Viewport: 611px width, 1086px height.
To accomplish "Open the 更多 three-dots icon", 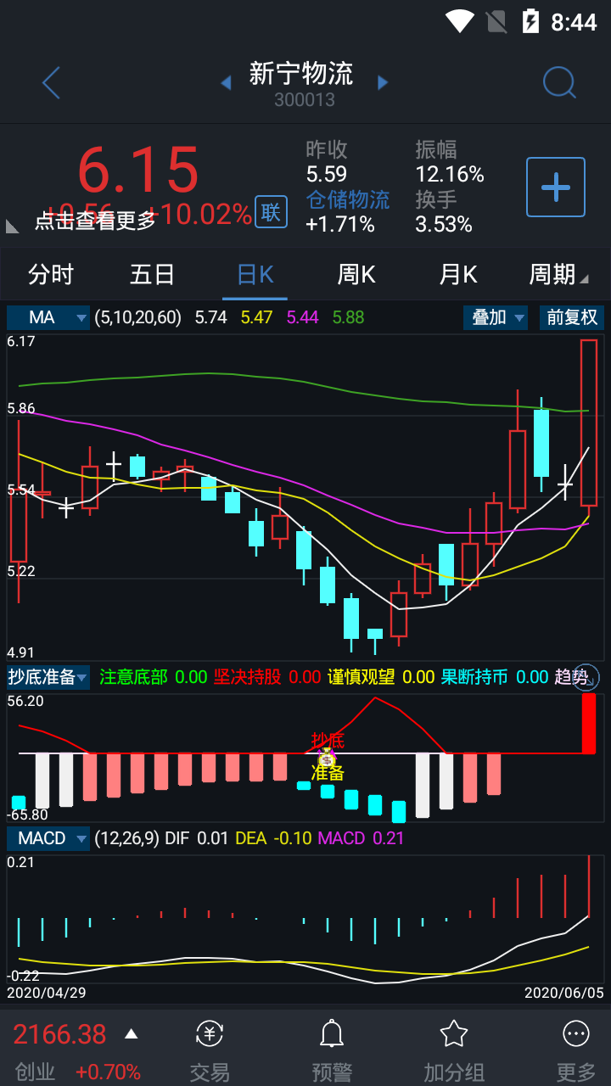I will coord(576,1033).
